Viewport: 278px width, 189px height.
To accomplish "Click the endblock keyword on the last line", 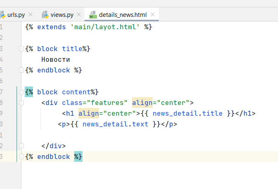I will point(54,157).
